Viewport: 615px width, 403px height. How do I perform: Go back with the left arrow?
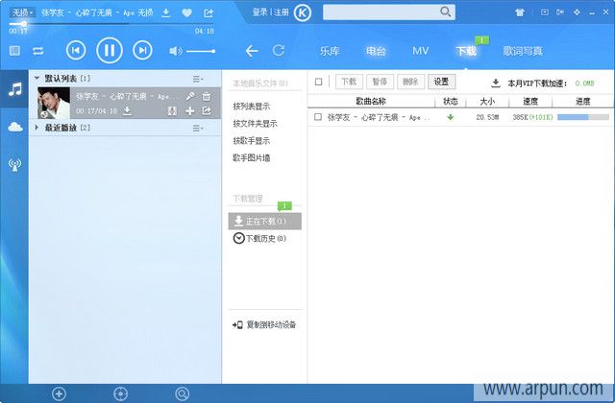252,51
